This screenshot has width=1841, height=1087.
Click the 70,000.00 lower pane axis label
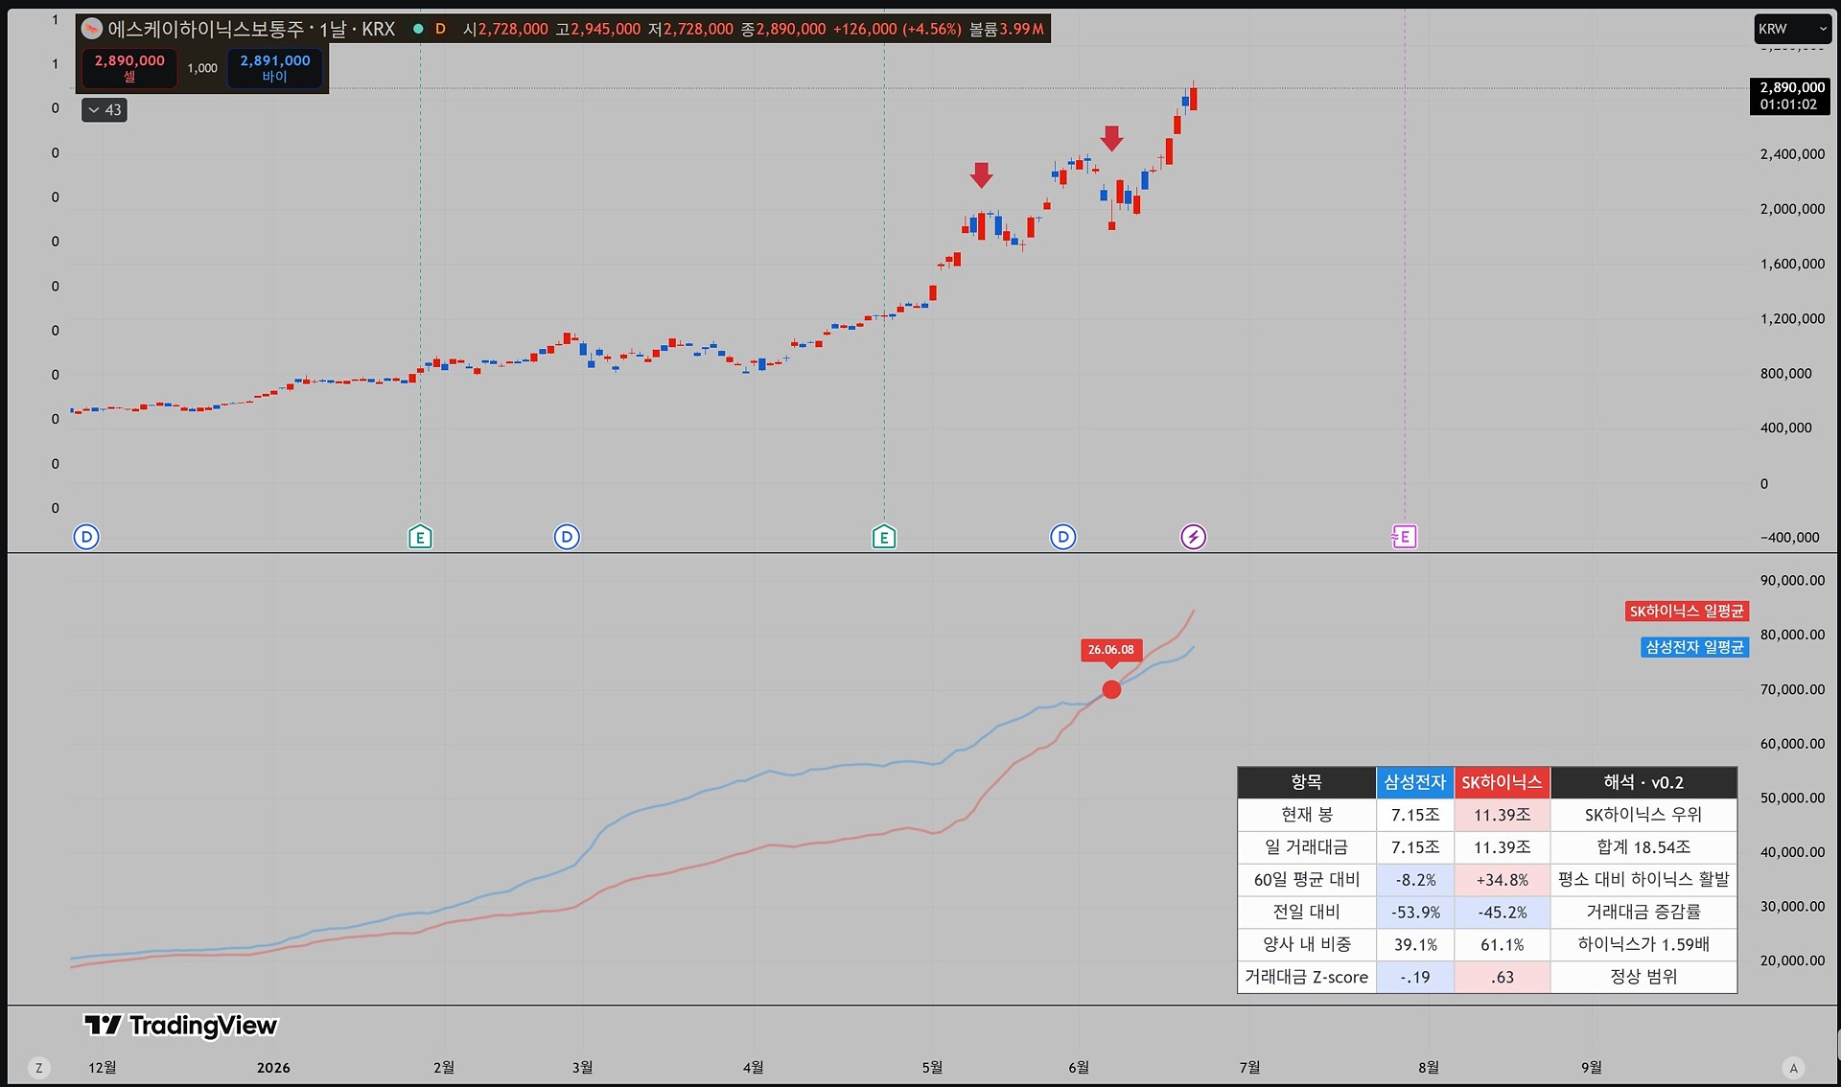point(1792,689)
